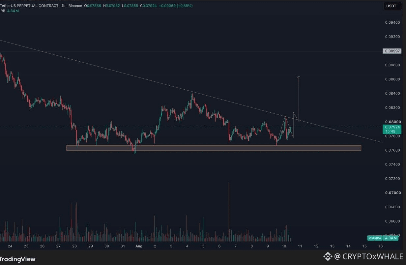Screen dimensions: 406x265
Task: Click date 28 on the time axis
Action: (74, 246)
